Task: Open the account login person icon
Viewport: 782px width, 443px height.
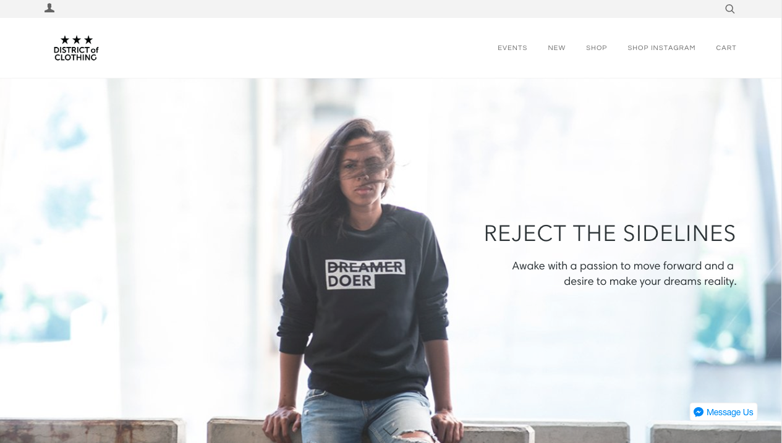Action: 49,8
